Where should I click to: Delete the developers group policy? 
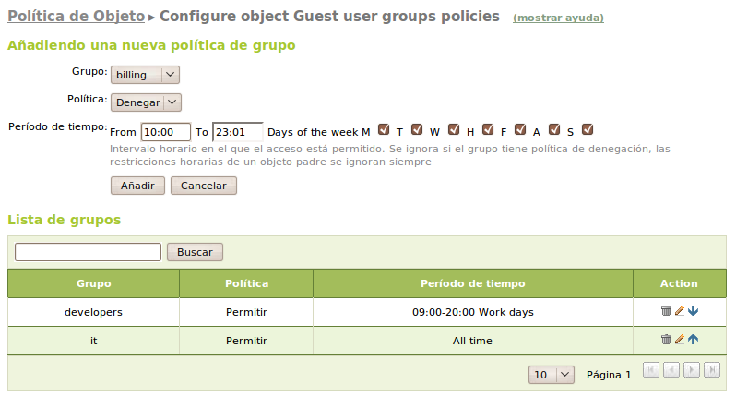tap(666, 311)
